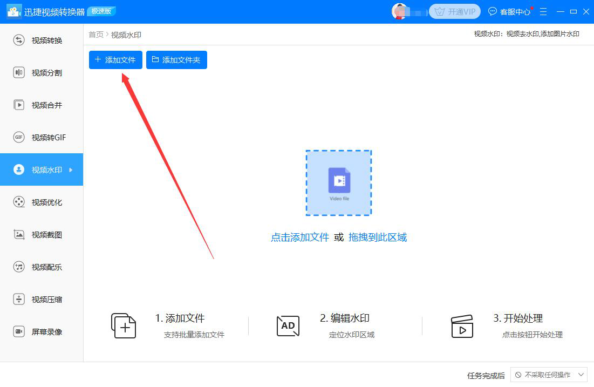The image size is (594, 387).
Task: Click 视频水印 breadcrumb text
Action: [126, 35]
